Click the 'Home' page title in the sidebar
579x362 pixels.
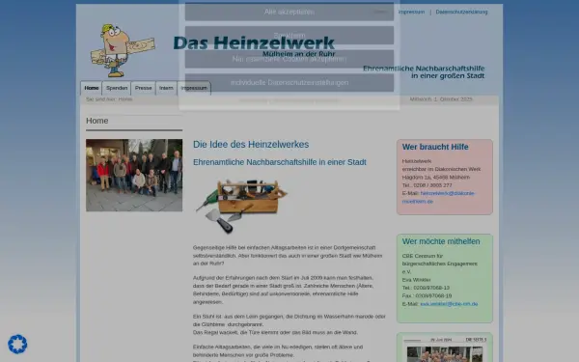[97, 121]
